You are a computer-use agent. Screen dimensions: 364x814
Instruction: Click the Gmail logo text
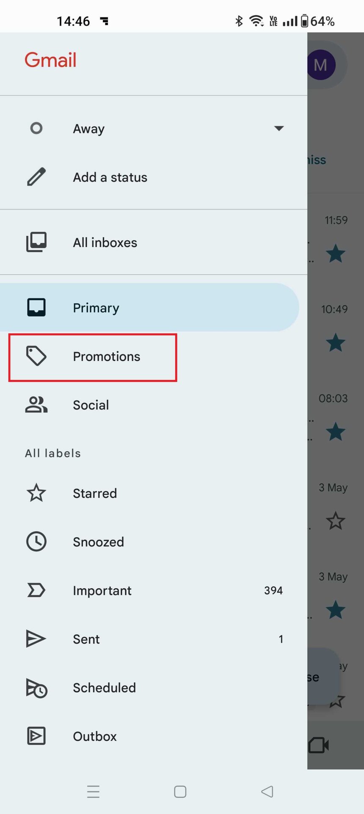(x=50, y=60)
